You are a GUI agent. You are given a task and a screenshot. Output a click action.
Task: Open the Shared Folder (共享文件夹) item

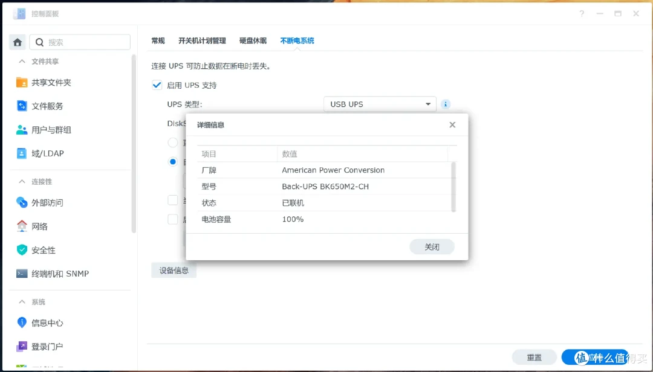pos(44,82)
